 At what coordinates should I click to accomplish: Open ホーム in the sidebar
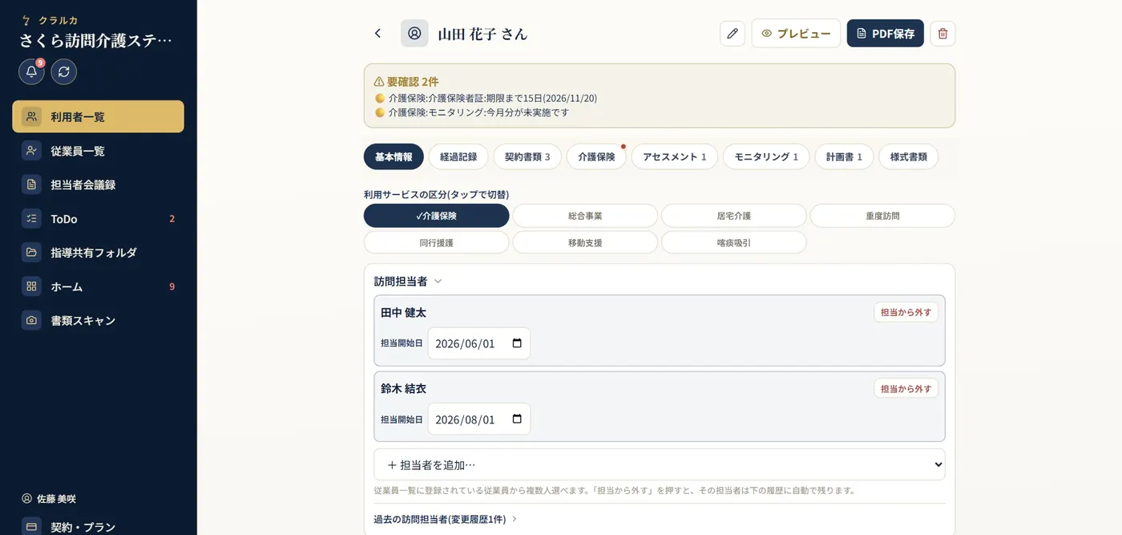(98, 286)
